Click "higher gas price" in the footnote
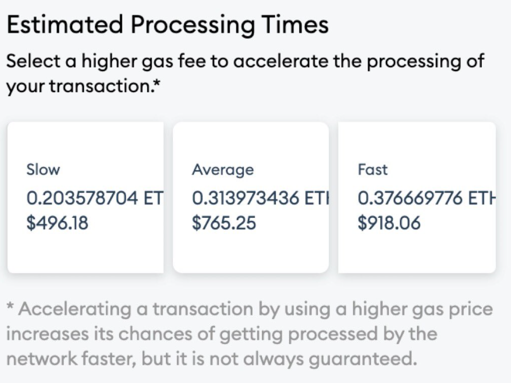511x383 pixels. (x=422, y=309)
